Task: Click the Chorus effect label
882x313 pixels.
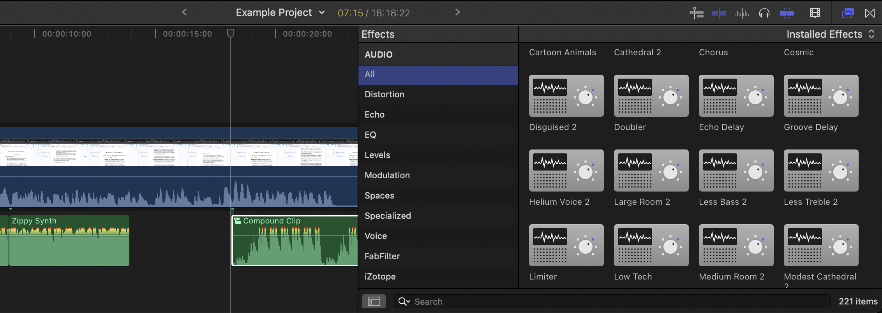Action: pos(713,53)
